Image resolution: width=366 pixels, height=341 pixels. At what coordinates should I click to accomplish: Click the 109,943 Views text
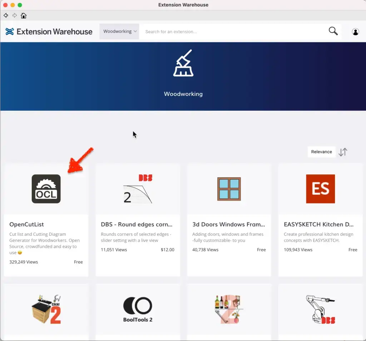[x=298, y=250]
